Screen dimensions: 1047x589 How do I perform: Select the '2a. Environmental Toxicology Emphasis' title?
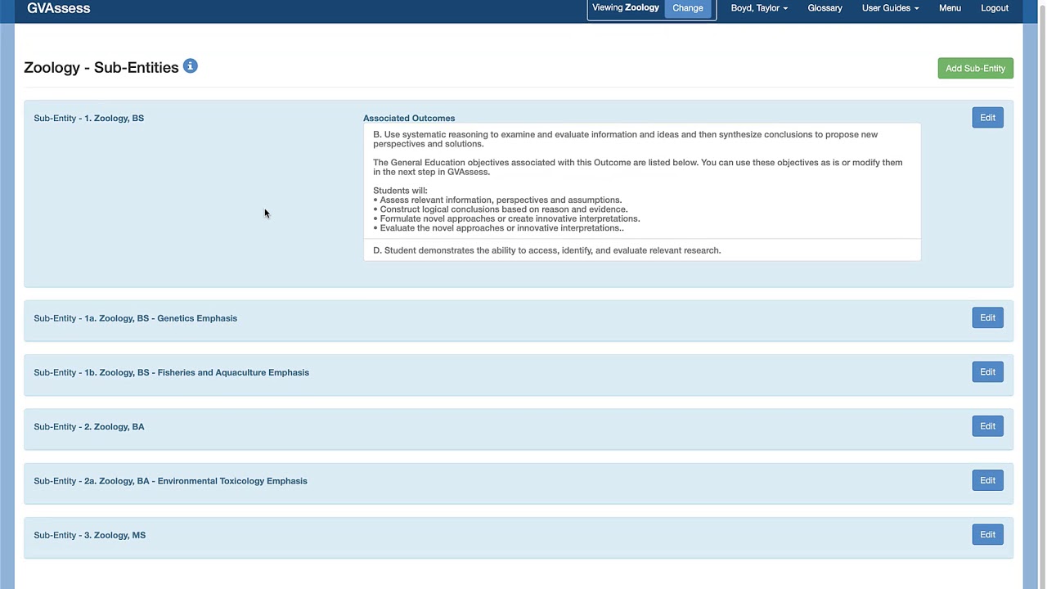pyautogui.click(x=170, y=481)
